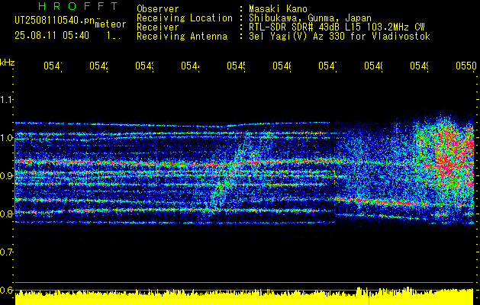
Task: Click the 0.8 kHz axis tick label
Action: pyautogui.click(x=6, y=213)
